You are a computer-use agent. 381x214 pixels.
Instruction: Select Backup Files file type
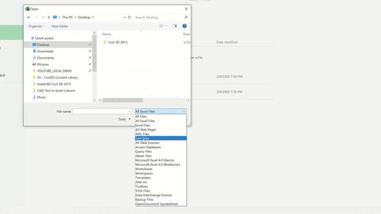point(161,200)
